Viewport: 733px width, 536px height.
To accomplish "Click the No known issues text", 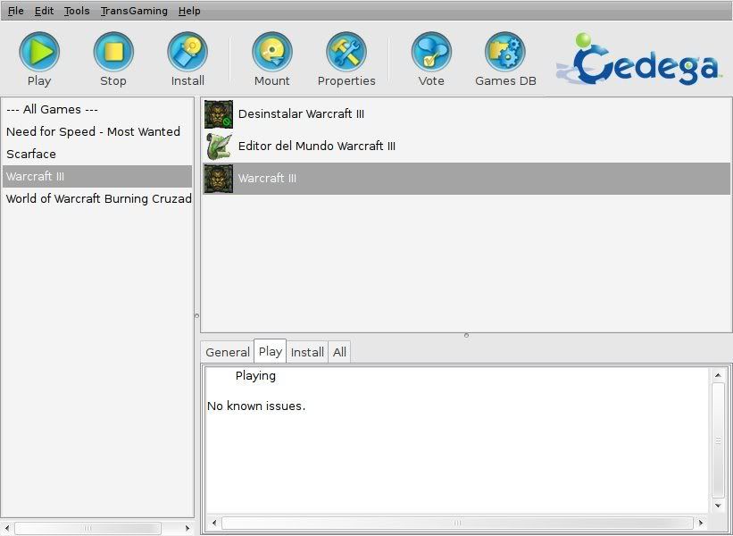I will click(x=256, y=406).
